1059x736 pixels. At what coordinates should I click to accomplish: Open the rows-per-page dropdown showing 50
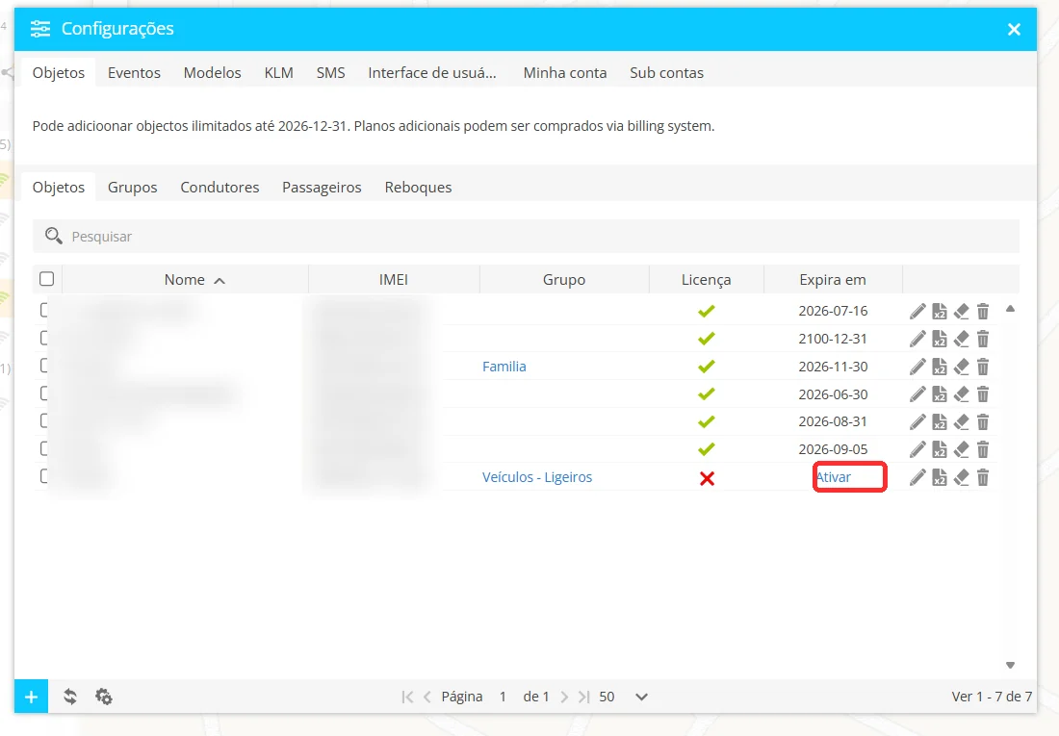click(x=624, y=697)
